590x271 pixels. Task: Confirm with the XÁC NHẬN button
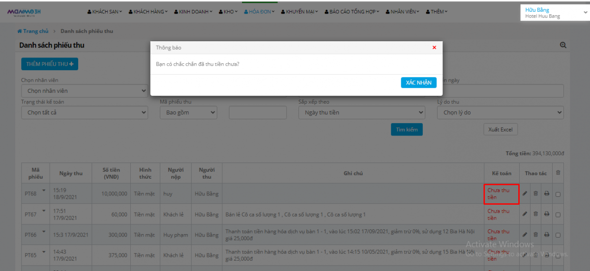[418, 82]
